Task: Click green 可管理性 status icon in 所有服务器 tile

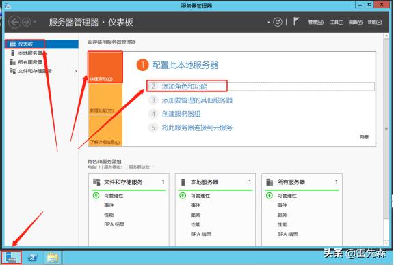Action: [269, 195]
